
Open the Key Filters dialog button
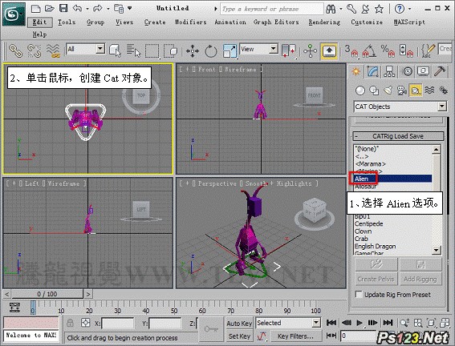coord(295,336)
